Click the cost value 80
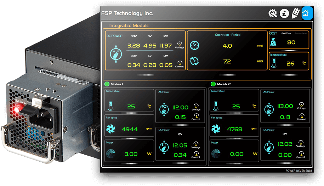The image size is (324, 186). pos(291,42)
